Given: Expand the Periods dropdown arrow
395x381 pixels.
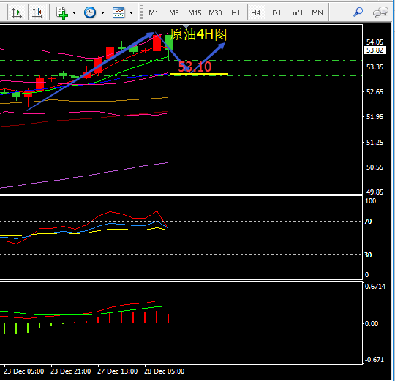Looking at the screenshot, I should coord(102,12).
